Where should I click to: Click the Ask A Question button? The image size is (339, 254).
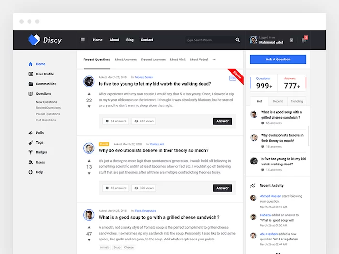[277, 60]
